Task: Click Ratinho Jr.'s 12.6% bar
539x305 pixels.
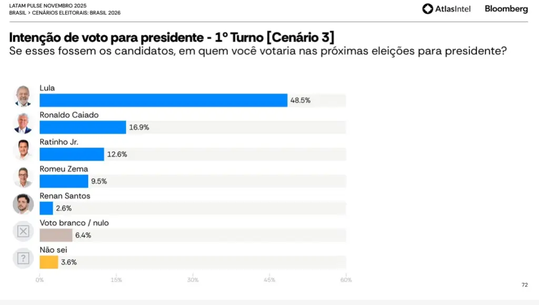Action: coord(72,154)
